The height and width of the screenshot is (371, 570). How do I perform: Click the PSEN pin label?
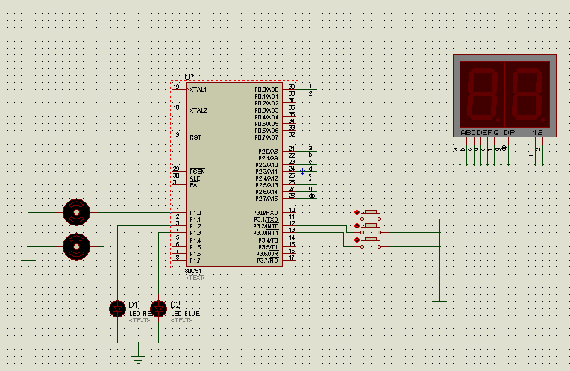point(197,171)
